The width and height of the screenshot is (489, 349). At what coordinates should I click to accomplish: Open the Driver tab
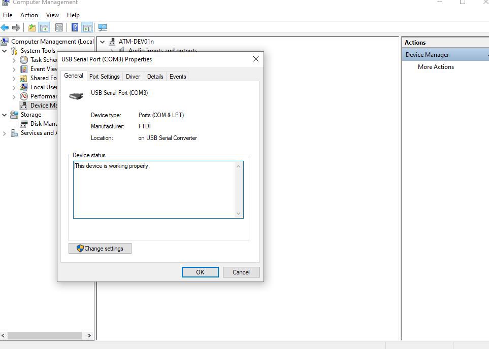(133, 76)
